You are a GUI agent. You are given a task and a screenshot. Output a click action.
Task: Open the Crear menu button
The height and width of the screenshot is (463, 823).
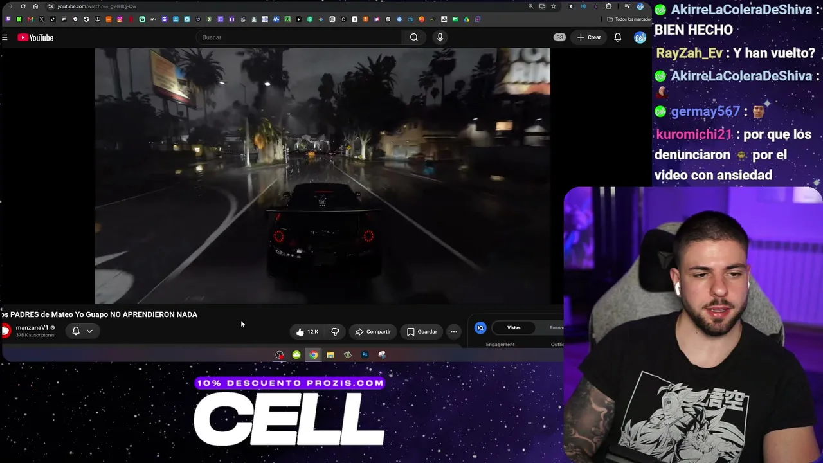[589, 37]
